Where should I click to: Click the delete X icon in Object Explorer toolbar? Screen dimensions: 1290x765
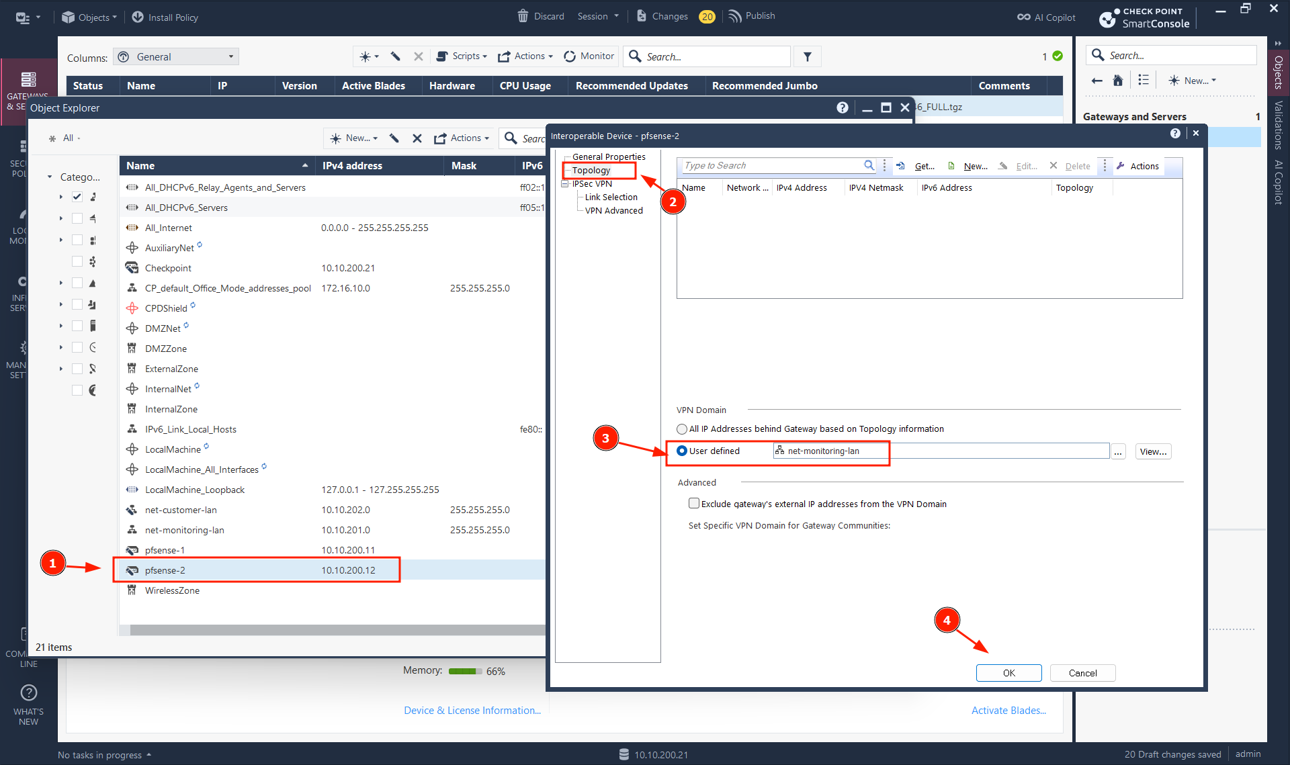point(417,138)
